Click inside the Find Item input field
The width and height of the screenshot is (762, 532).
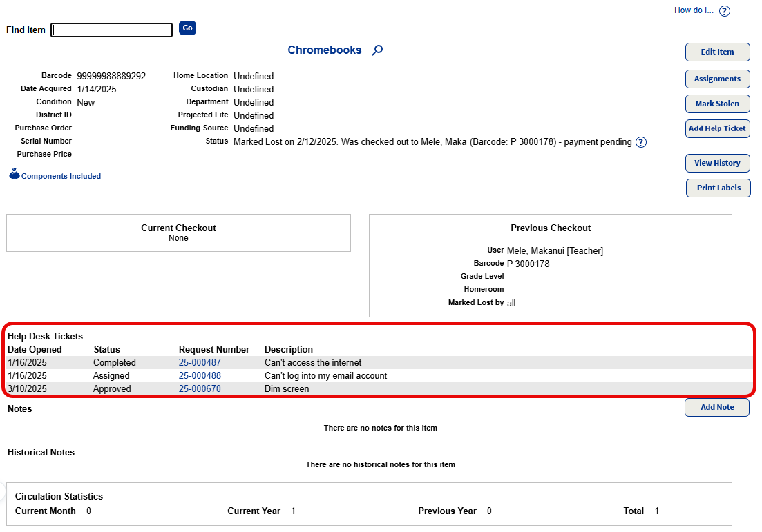click(x=112, y=30)
